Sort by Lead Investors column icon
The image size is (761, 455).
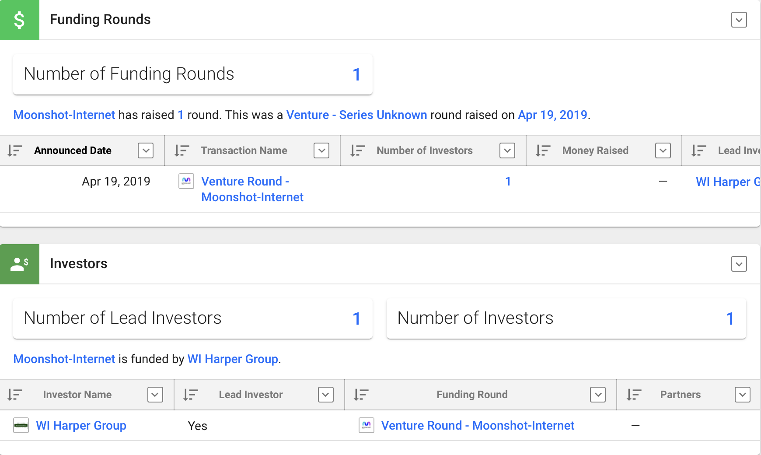tap(698, 150)
